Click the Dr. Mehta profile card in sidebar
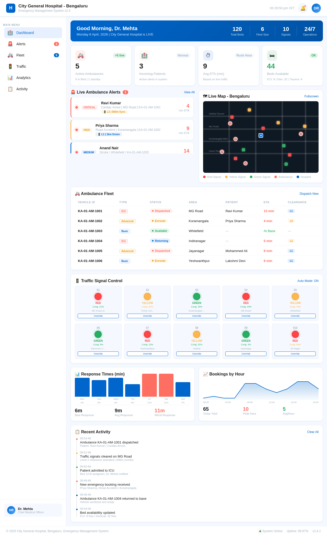This screenshot has height=536, width=327. 33,510
